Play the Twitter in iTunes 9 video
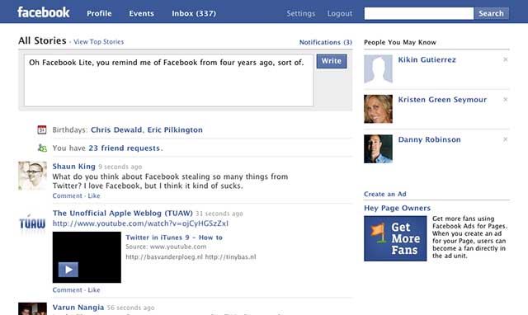The image size is (528, 315). [68, 270]
